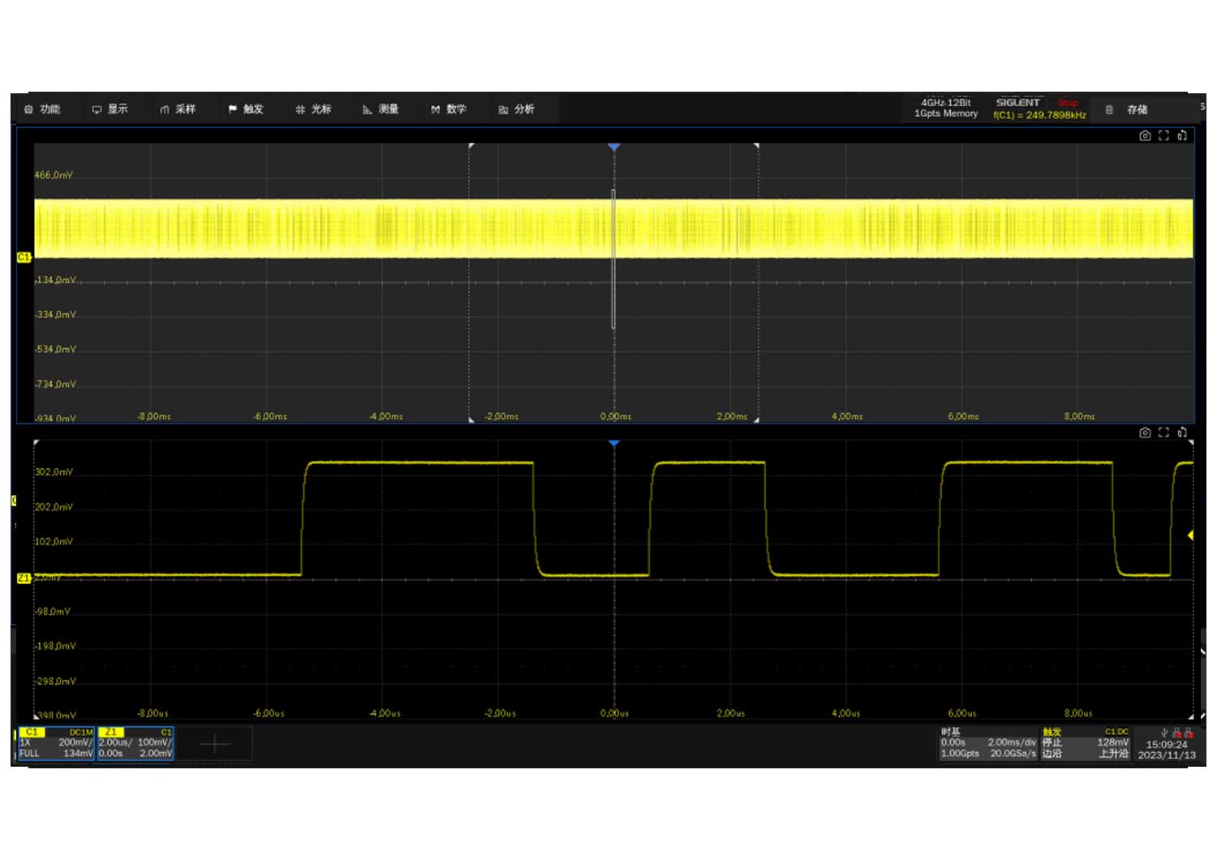Open the 测量 (Measure) menu
Viewport: 1217px width, 860px height.
click(381, 110)
